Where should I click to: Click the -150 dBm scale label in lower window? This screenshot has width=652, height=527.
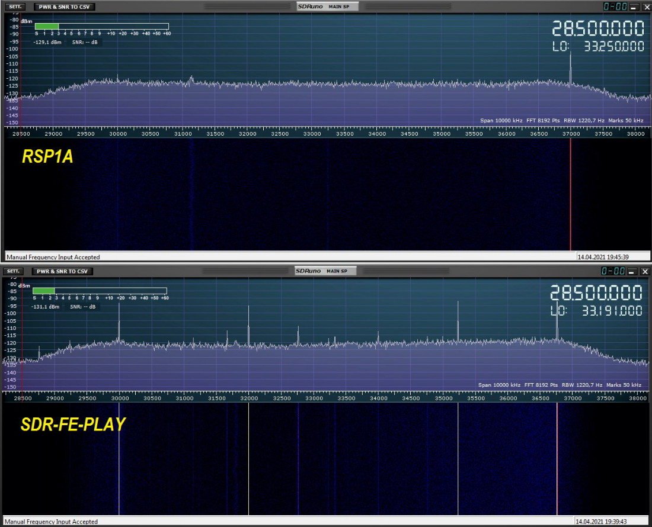click(10, 387)
